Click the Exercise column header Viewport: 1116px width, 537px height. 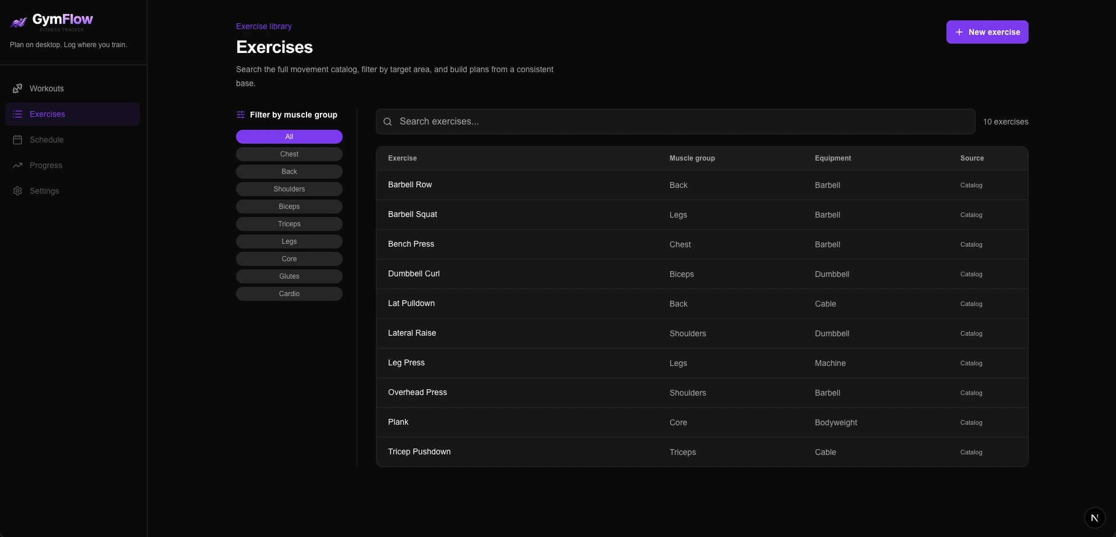[402, 158]
